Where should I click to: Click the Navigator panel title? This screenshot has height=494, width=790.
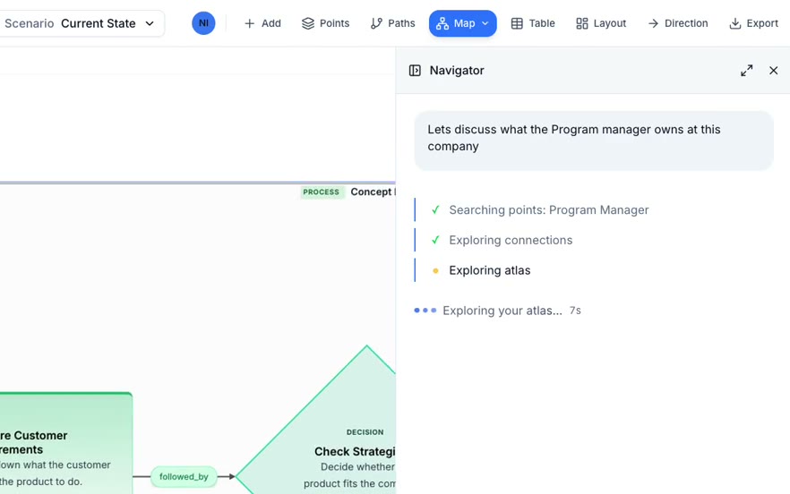point(457,71)
